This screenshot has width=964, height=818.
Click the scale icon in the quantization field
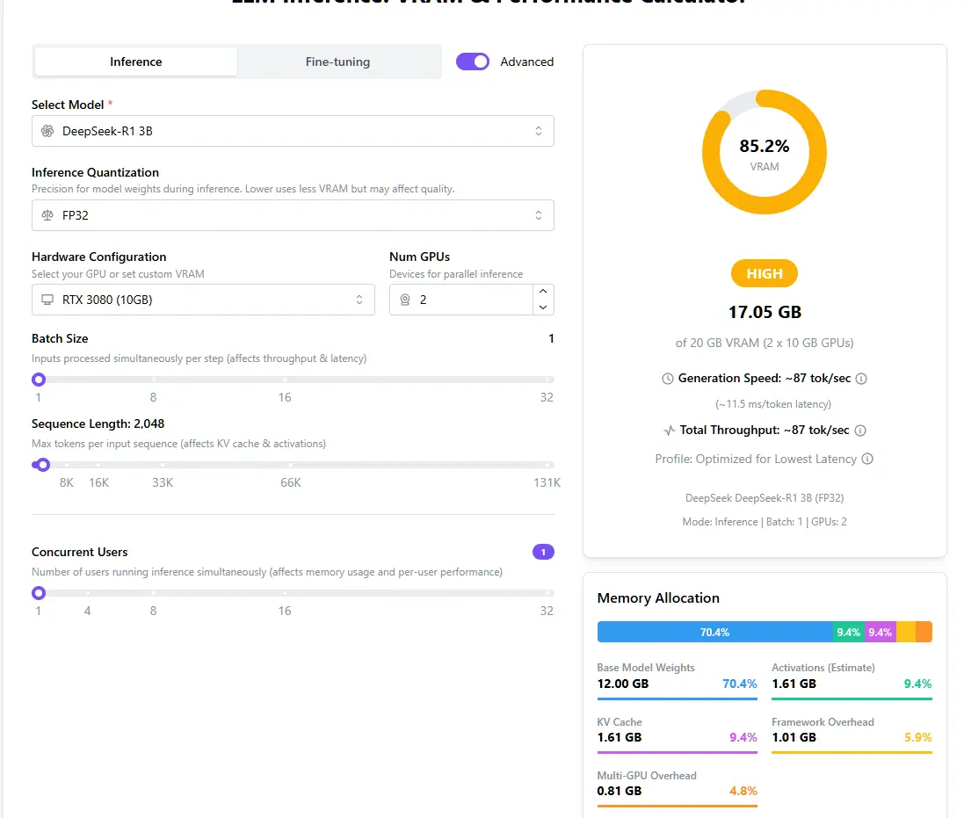click(x=47, y=215)
